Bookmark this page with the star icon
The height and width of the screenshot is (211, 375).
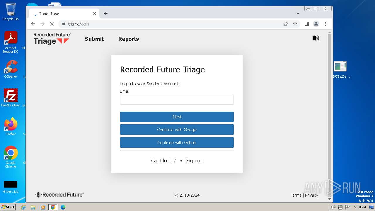click(x=295, y=24)
